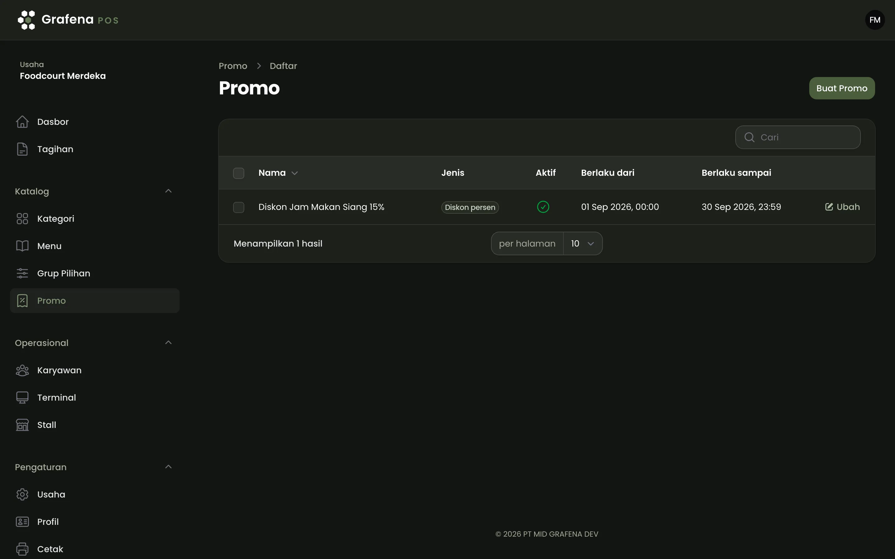Click the Kategori grid icon
Screen dimensions: 895x559
tap(22, 219)
